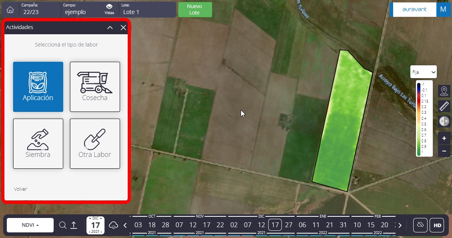Toggle the cloud filter button
This screenshot has height=238, width=452.
point(420,225)
